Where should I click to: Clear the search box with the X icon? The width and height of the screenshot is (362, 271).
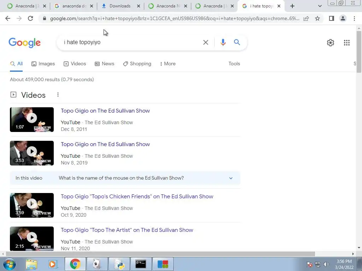click(205, 42)
